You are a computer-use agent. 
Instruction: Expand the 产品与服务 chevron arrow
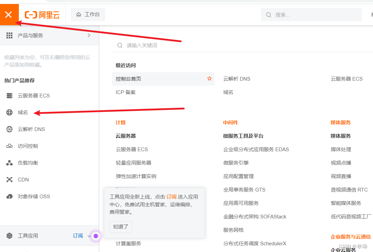point(89,35)
